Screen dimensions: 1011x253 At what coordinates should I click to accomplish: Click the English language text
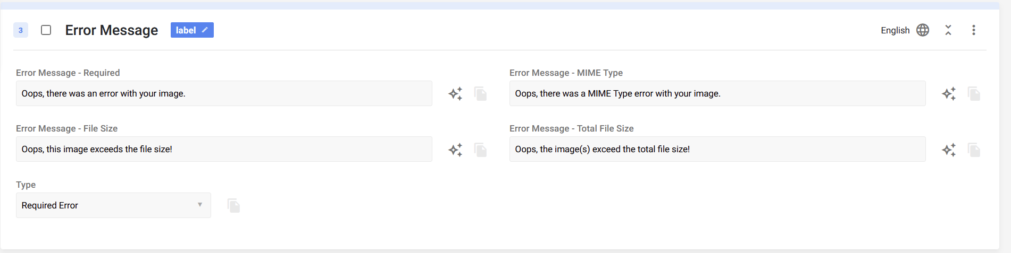tap(895, 30)
